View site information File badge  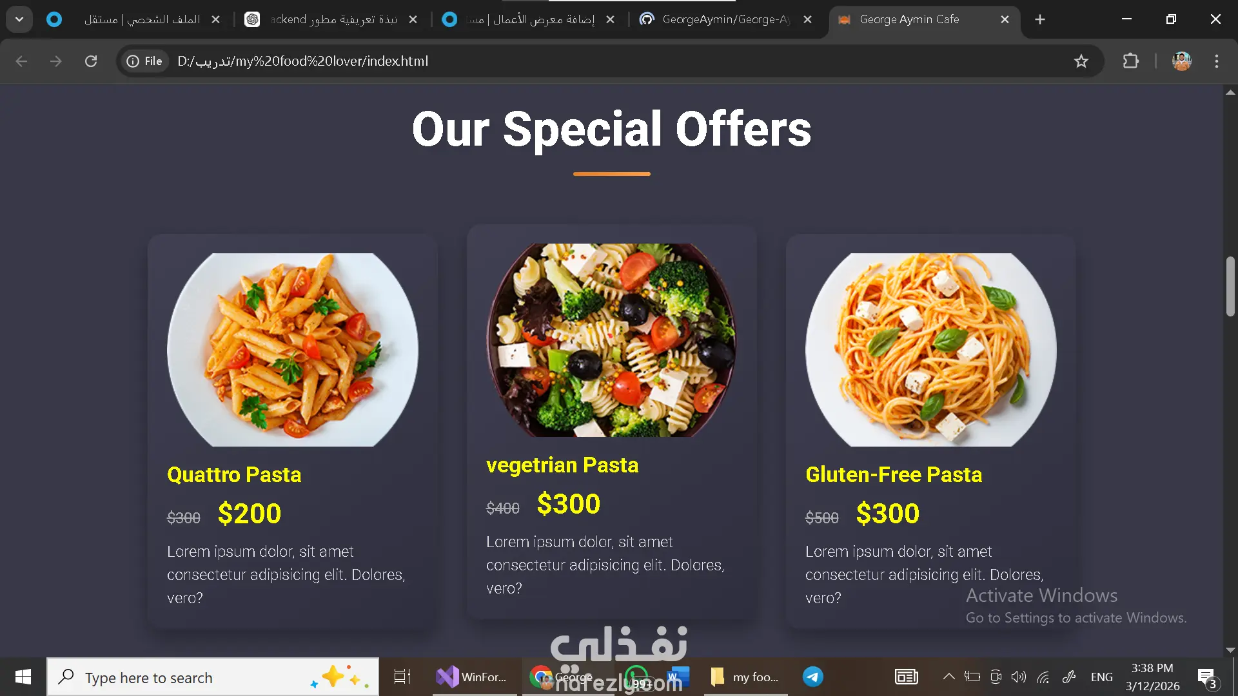coord(145,61)
